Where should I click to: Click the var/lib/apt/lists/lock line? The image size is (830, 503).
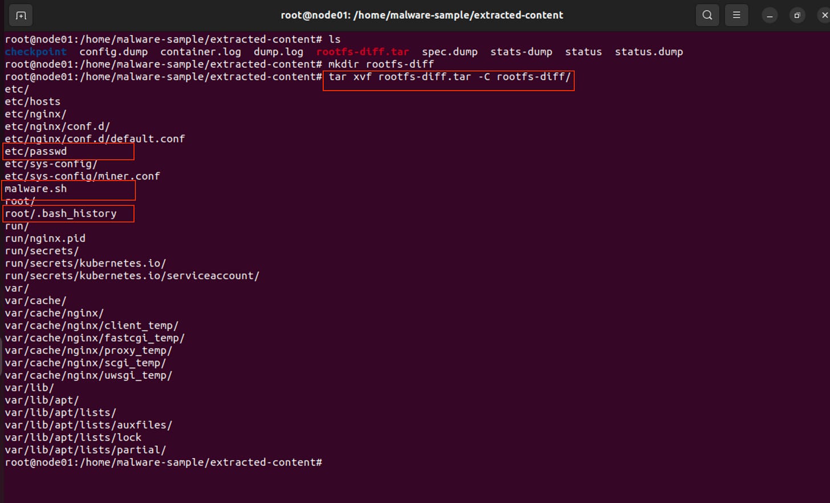click(73, 437)
